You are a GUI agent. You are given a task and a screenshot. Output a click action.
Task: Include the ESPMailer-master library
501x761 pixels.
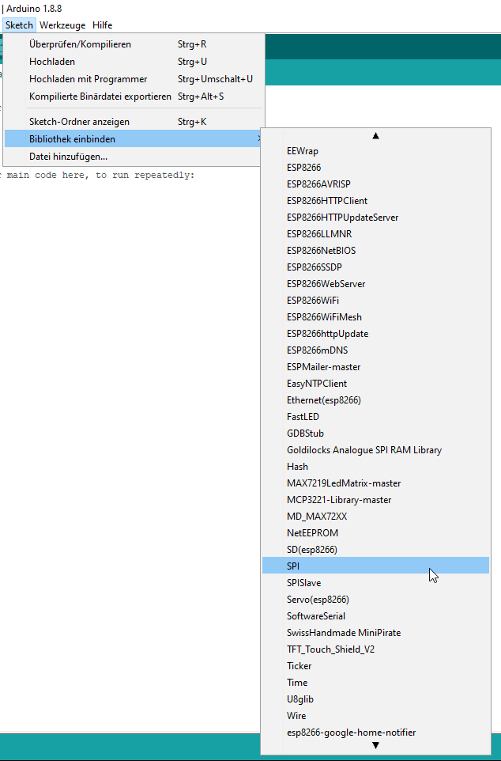click(375, 367)
